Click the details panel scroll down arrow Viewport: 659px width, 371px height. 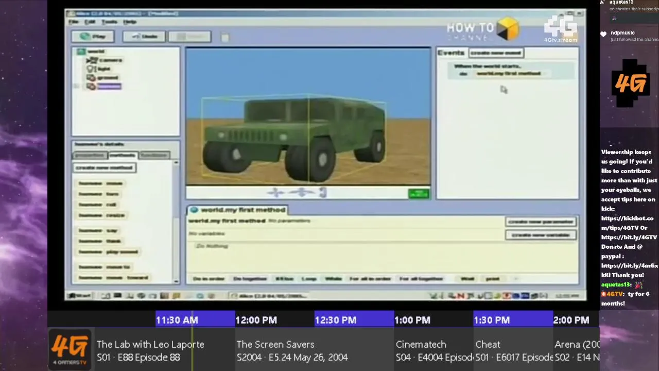177,281
